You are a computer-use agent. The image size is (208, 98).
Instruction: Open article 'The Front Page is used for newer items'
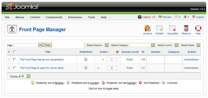point(42,68)
